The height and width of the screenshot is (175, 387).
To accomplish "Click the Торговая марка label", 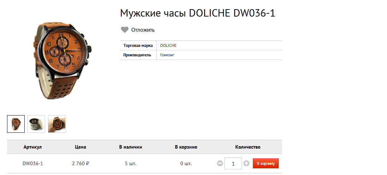I will coord(138,46).
